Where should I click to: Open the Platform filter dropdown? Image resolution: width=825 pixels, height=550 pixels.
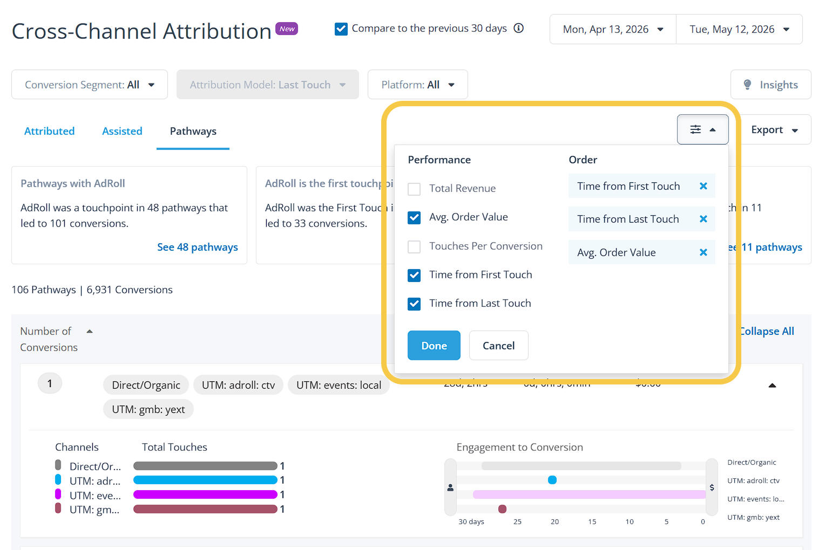pos(417,85)
